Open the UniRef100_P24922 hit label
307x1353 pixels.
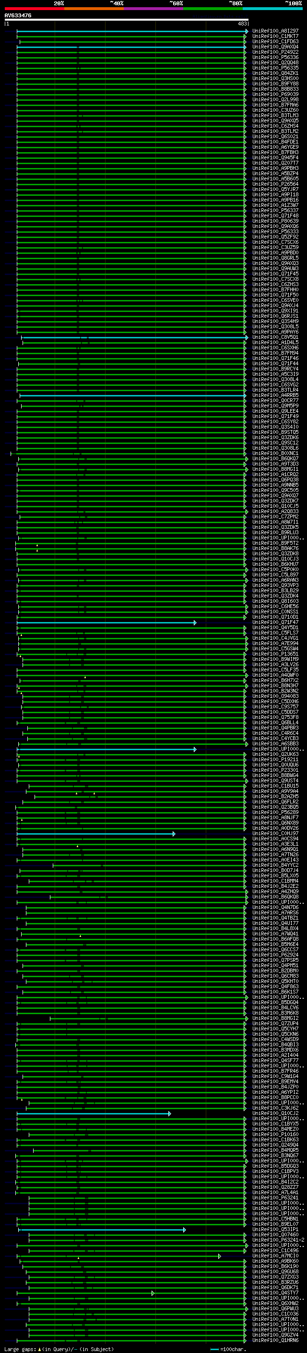275,52
